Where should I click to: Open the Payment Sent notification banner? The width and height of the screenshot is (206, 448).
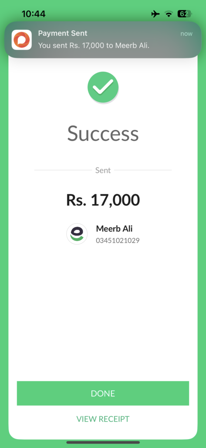pos(103,40)
